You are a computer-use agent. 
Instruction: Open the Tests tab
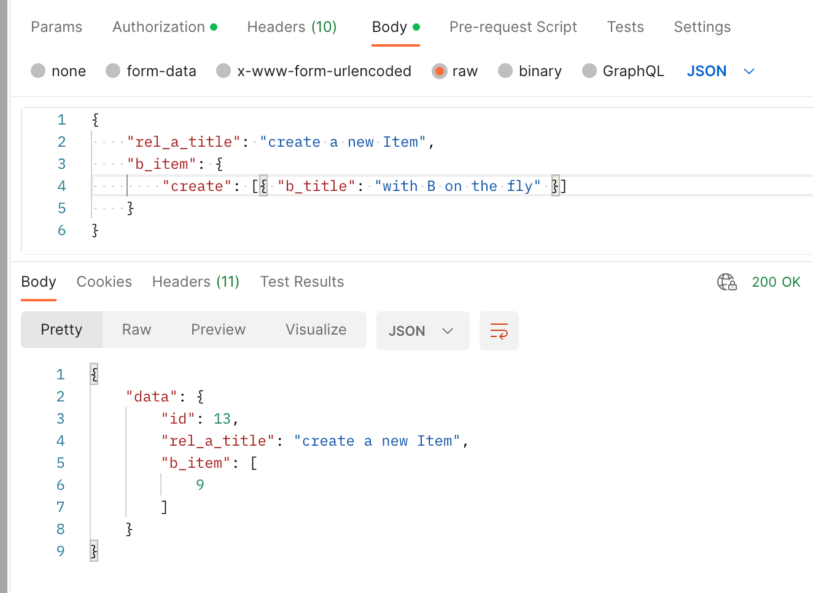click(625, 26)
